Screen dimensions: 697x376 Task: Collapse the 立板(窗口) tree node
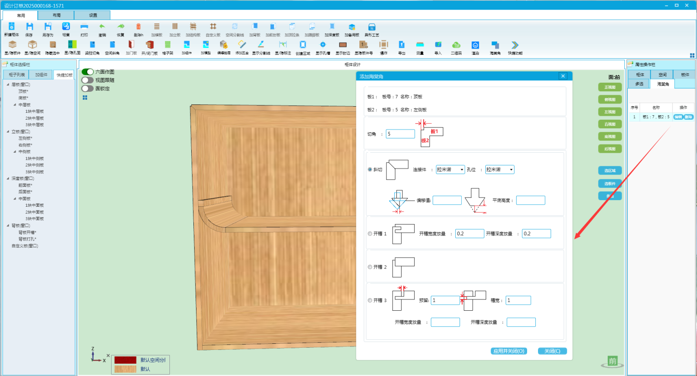(8, 131)
